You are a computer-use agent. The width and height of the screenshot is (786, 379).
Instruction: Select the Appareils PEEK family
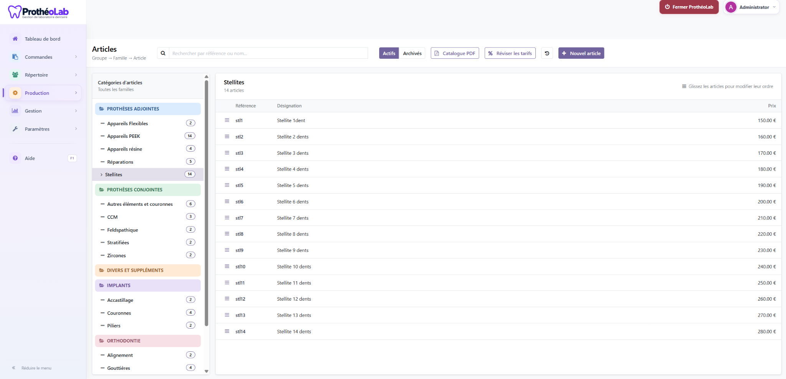point(148,136)
